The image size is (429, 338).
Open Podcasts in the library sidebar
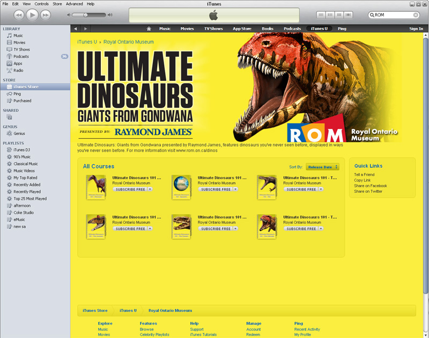(21, 56)
